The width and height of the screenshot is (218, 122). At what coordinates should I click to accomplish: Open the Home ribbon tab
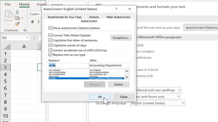pos(24,4)
